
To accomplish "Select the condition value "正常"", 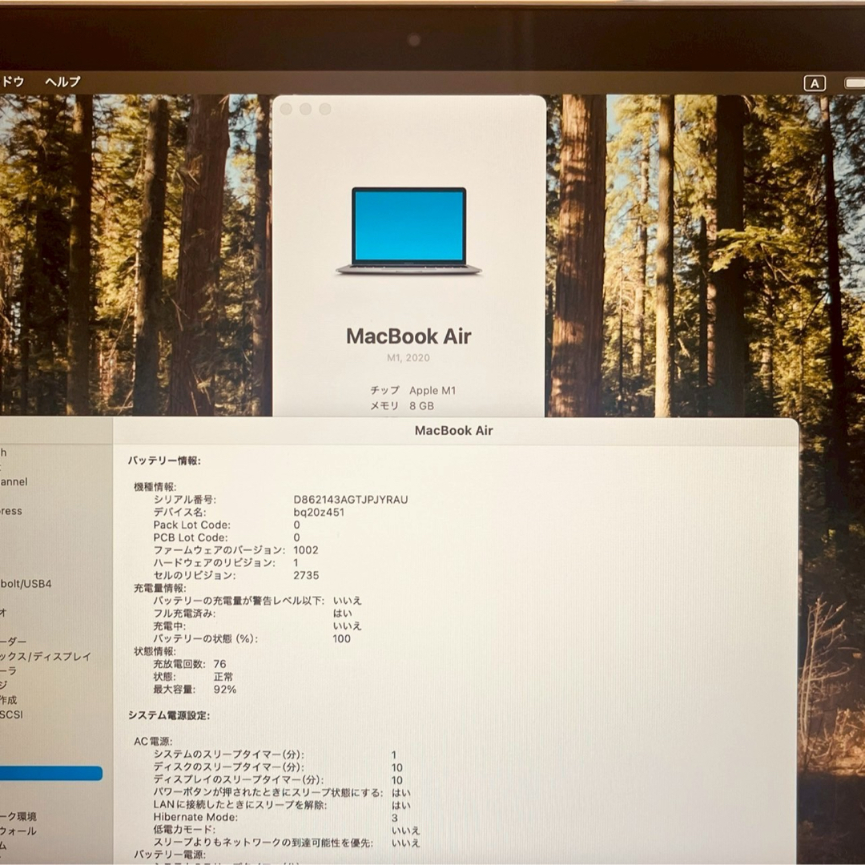I will pos(223,677).
